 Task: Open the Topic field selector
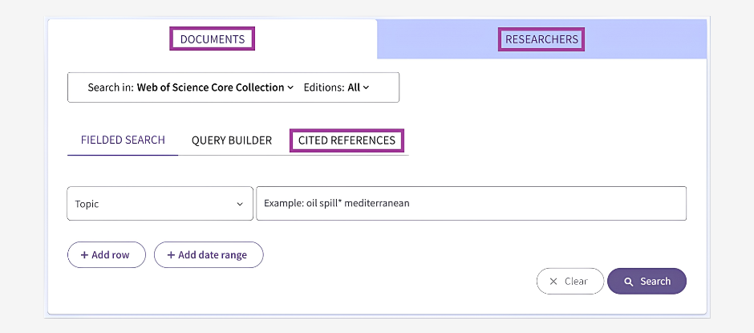(160, 204)
